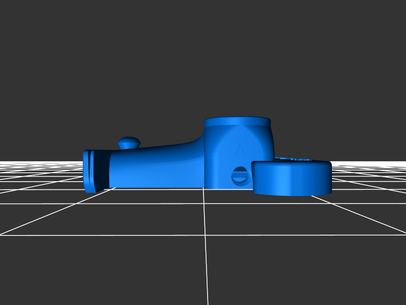The image size is (406, 305).
Task: Click the center vertical grid line below model
Action: point(206,244)
